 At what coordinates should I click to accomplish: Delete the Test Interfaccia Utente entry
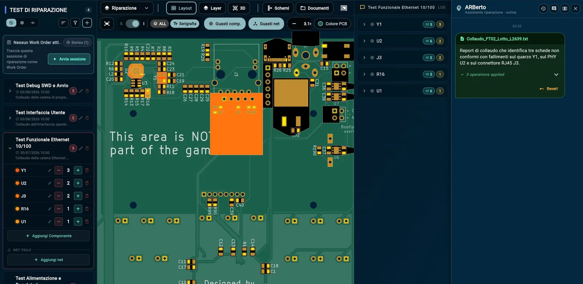point(87,118)
